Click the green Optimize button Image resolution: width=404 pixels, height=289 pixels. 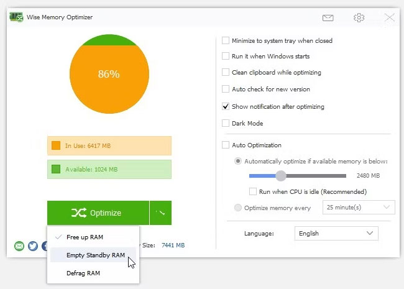pos(98,213)
